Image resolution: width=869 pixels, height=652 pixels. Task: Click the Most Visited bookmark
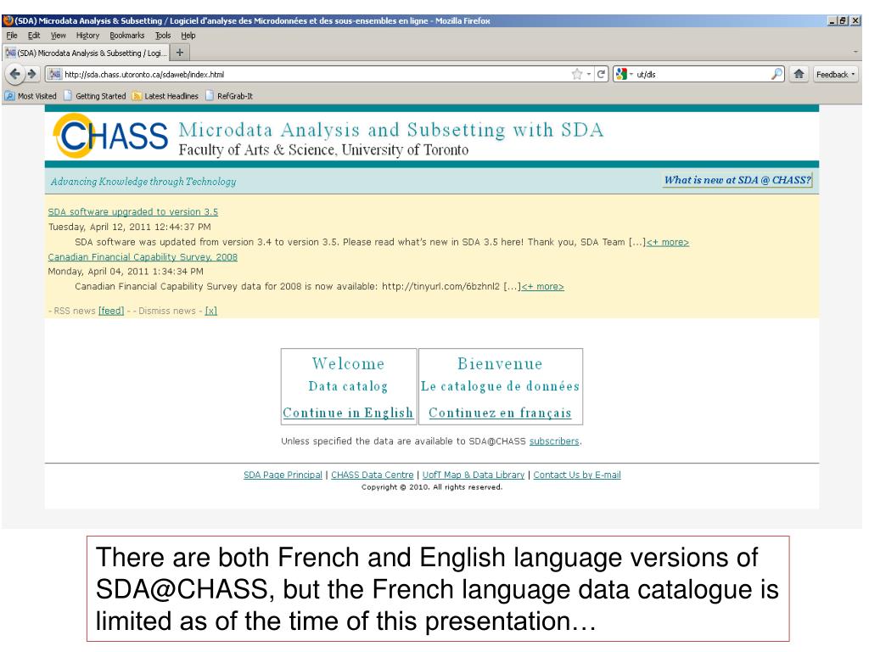click(31, 96)
